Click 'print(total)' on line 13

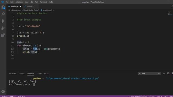click(31, 52)
